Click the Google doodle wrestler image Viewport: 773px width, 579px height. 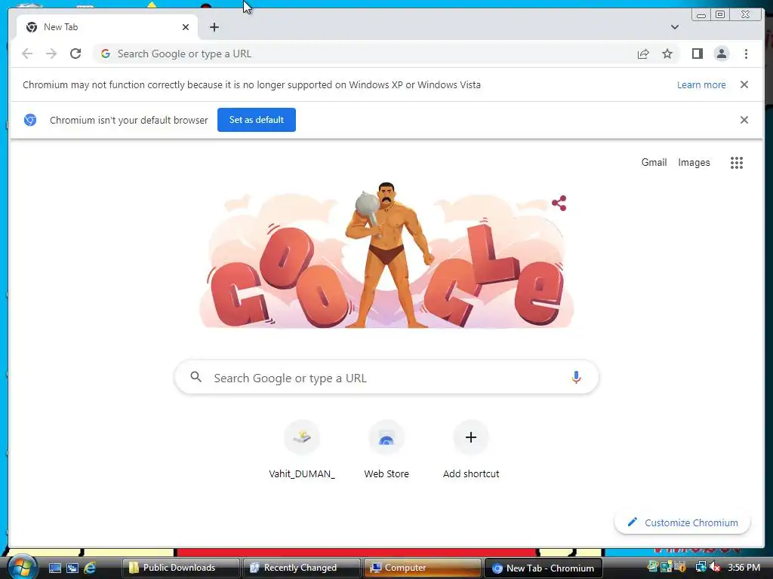pos(386,255)
